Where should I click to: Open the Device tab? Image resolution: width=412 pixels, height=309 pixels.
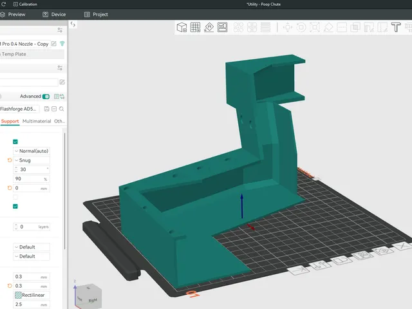[54, 14]
